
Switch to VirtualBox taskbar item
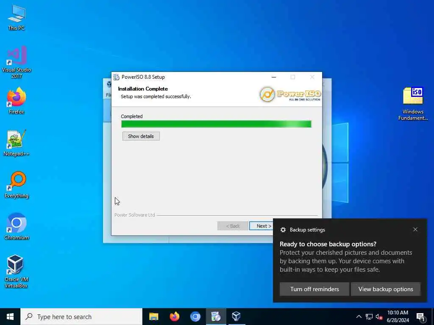coord(236,317)
